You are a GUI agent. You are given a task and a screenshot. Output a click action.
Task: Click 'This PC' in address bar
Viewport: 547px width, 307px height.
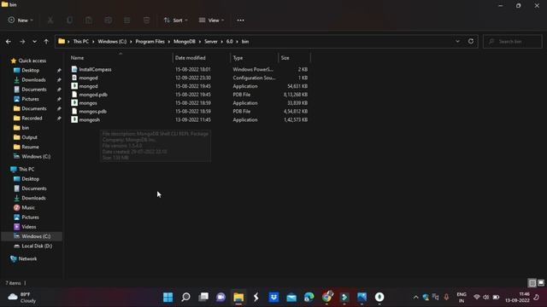(x=80, y=42)
